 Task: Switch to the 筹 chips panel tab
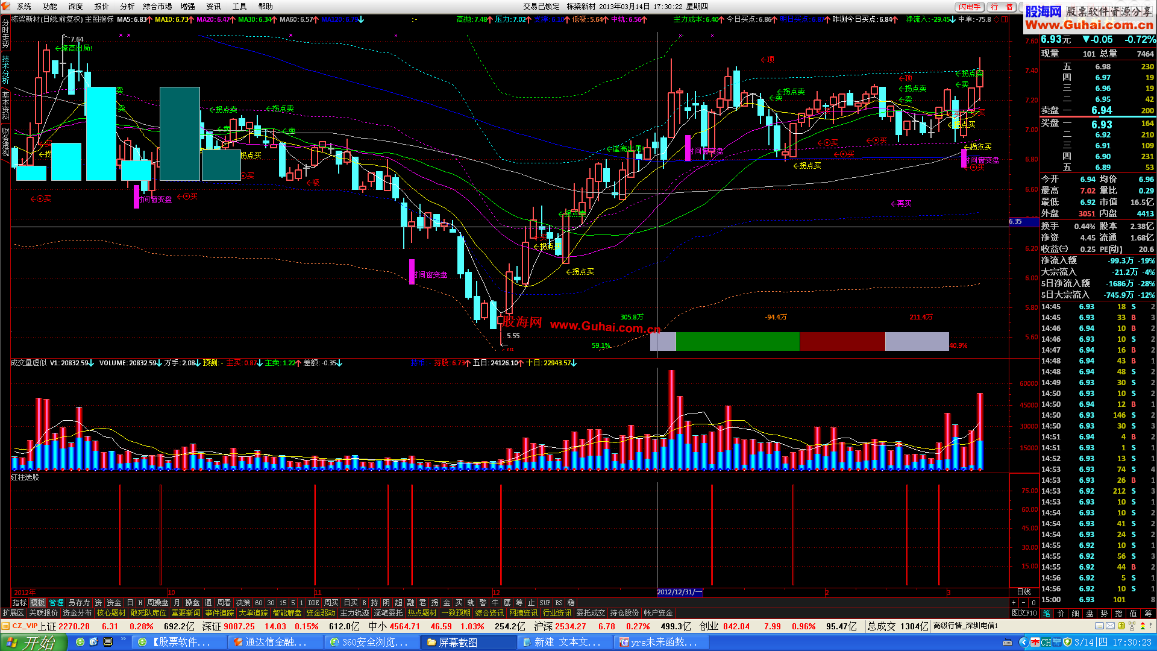(x=1148, y=613)
